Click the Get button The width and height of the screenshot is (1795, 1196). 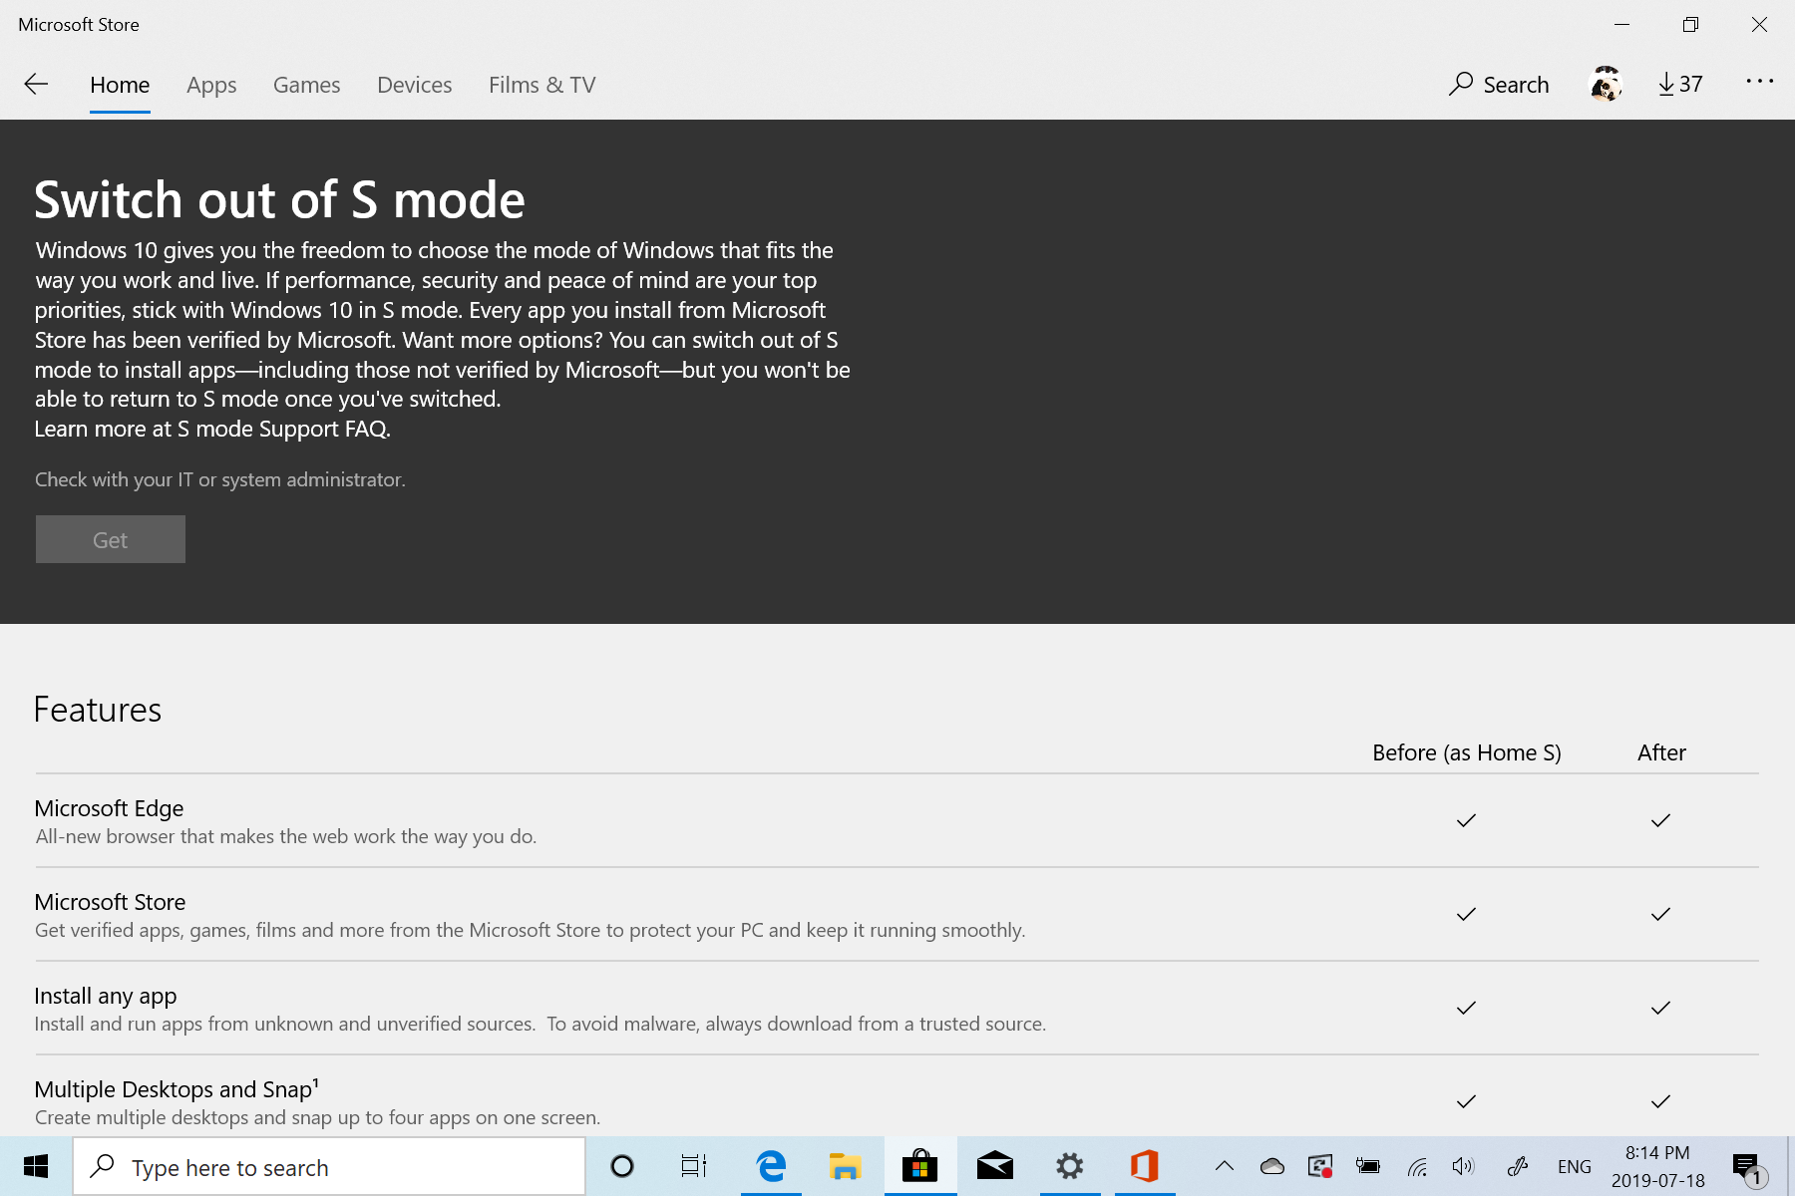(110, 539)
